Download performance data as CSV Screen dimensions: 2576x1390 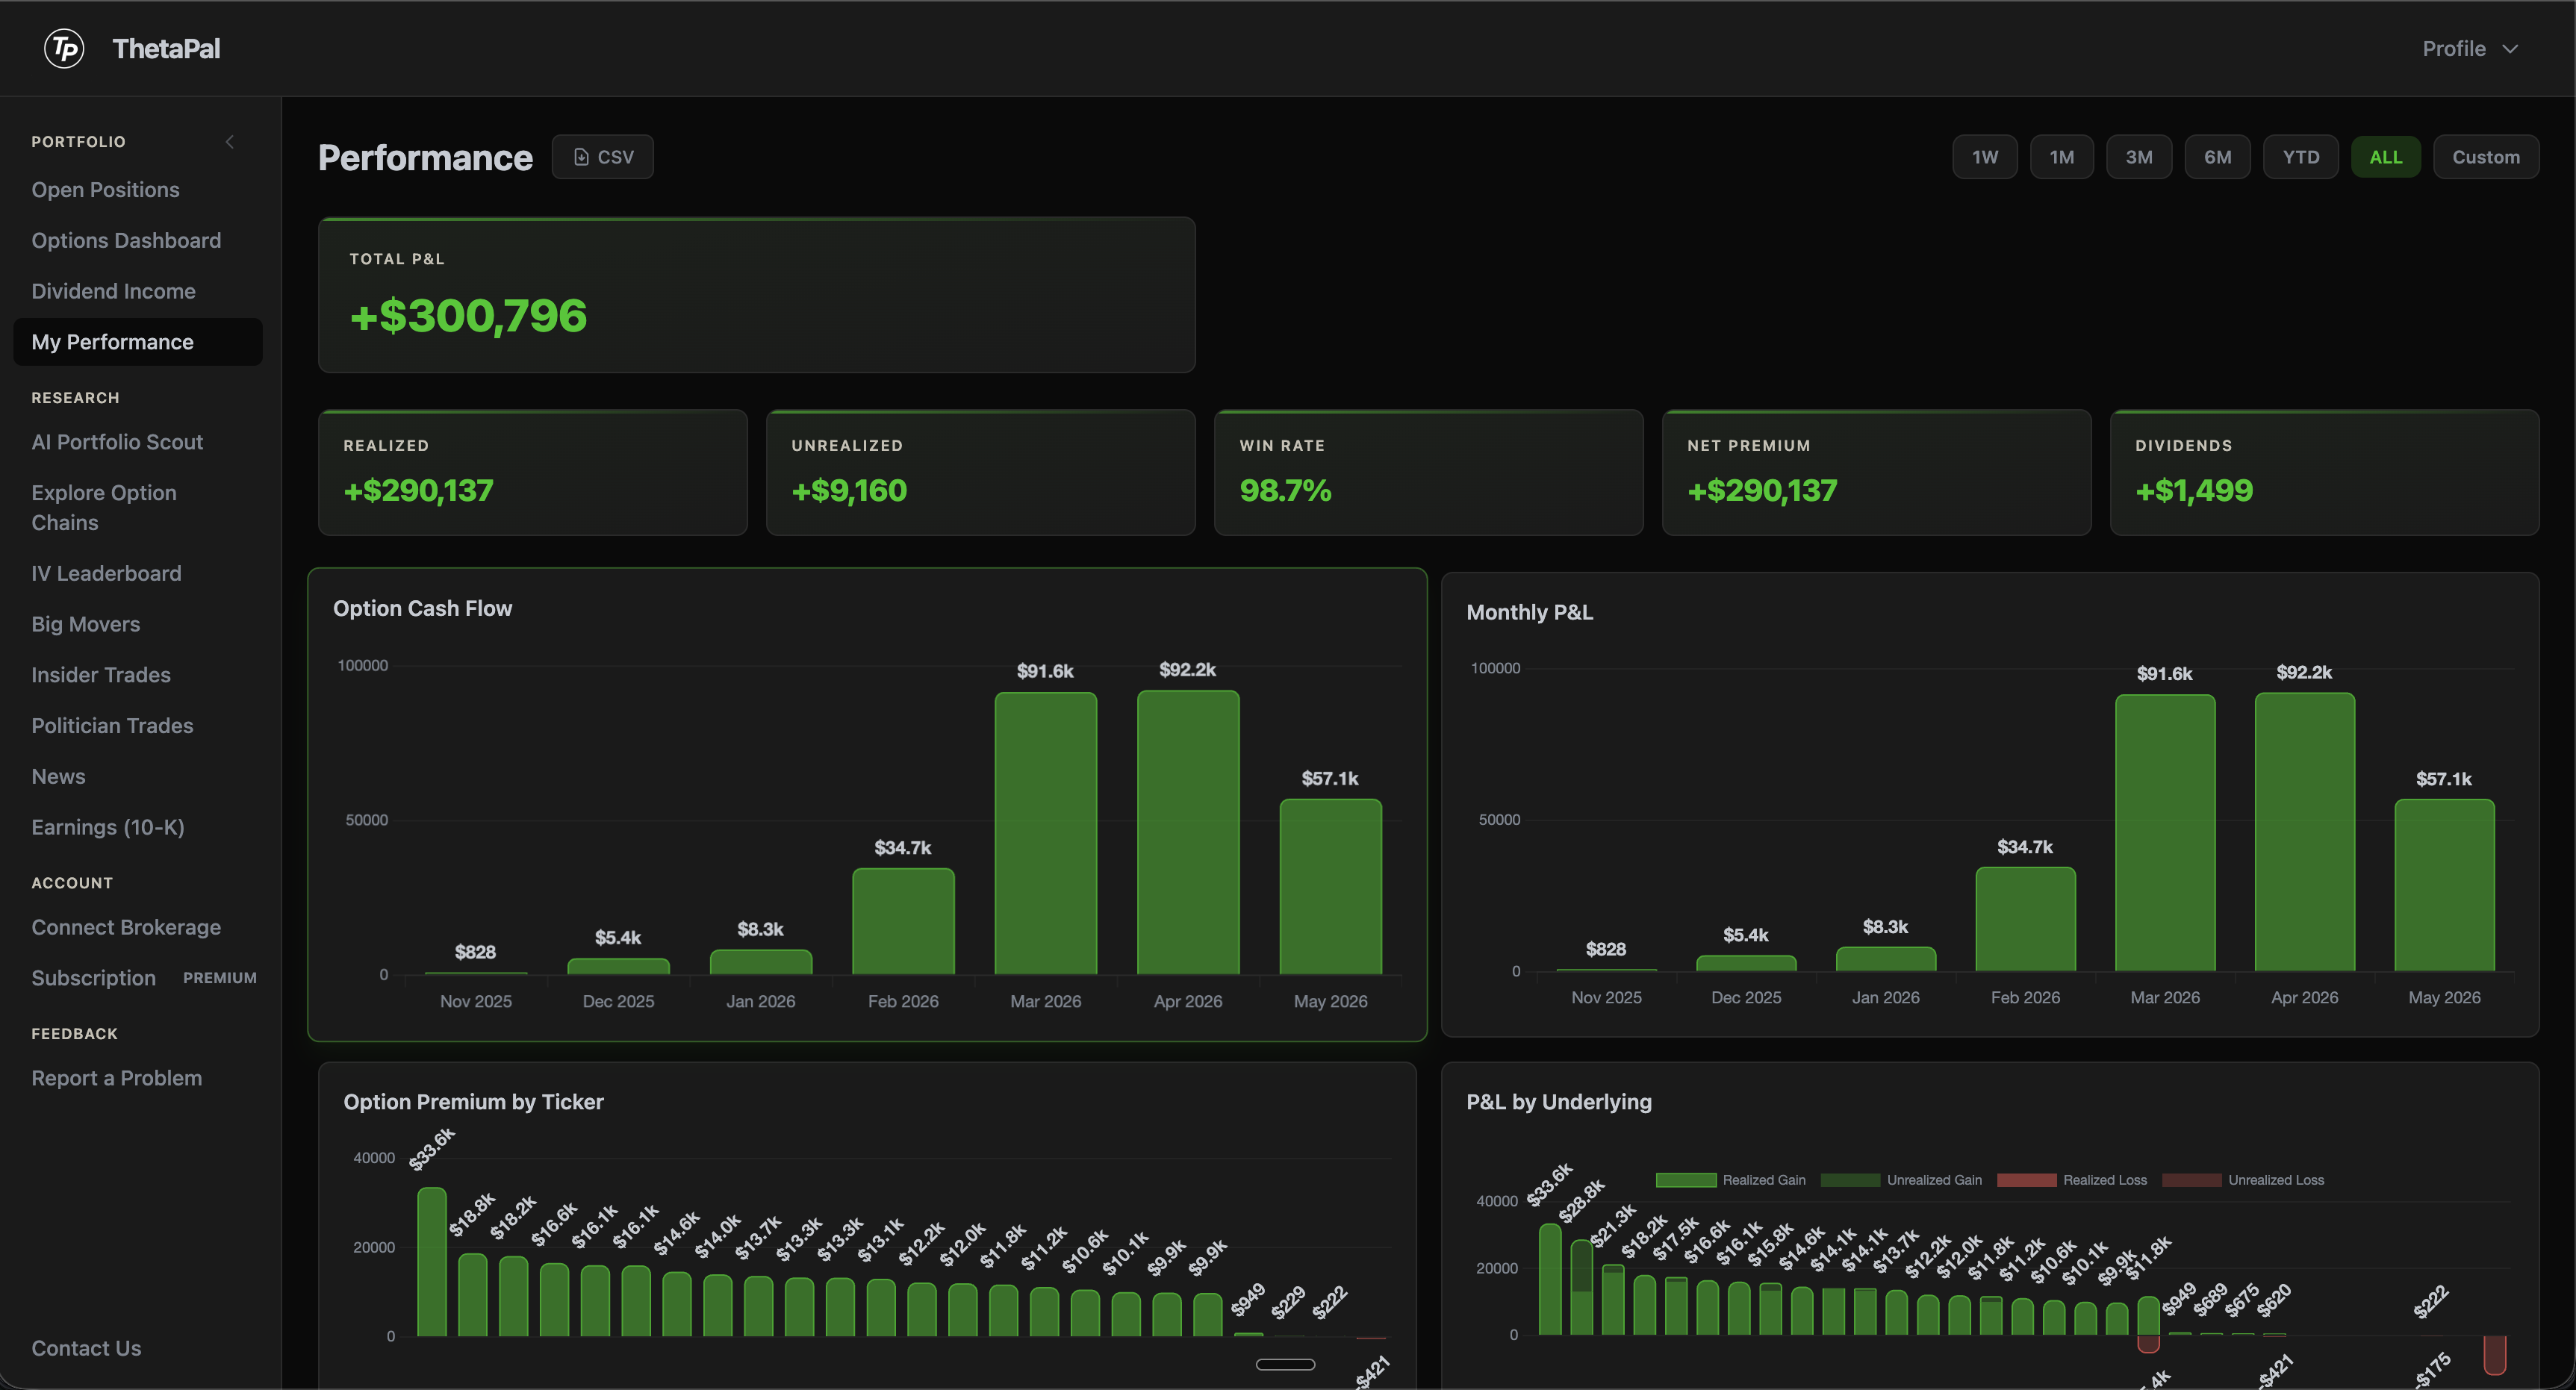tap(603, 157)
